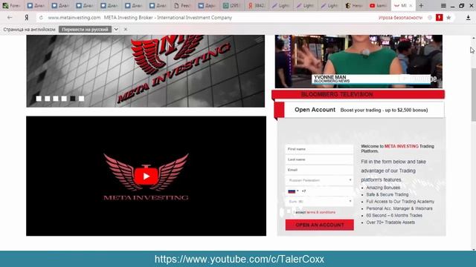476x267 pixels.
Task: Click the Open Account heading
Action: tap(315, 110)
